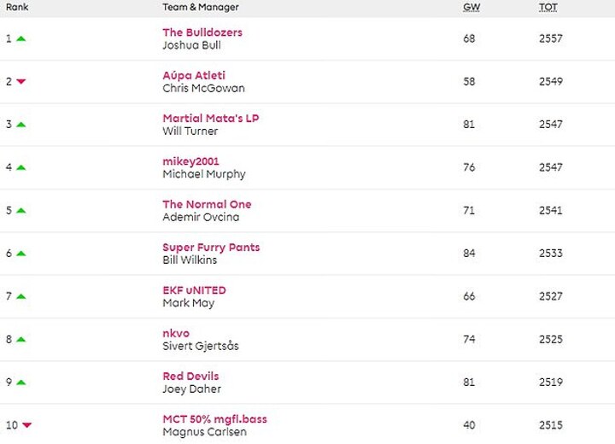
Task: Click the green up arrow beside rank 7
Action: [20, 296]
